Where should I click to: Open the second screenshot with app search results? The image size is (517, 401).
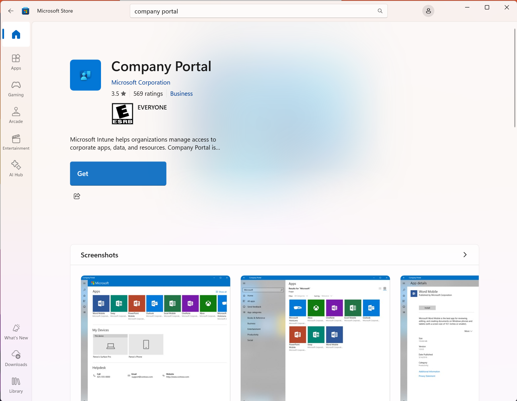tap(315, 338)
